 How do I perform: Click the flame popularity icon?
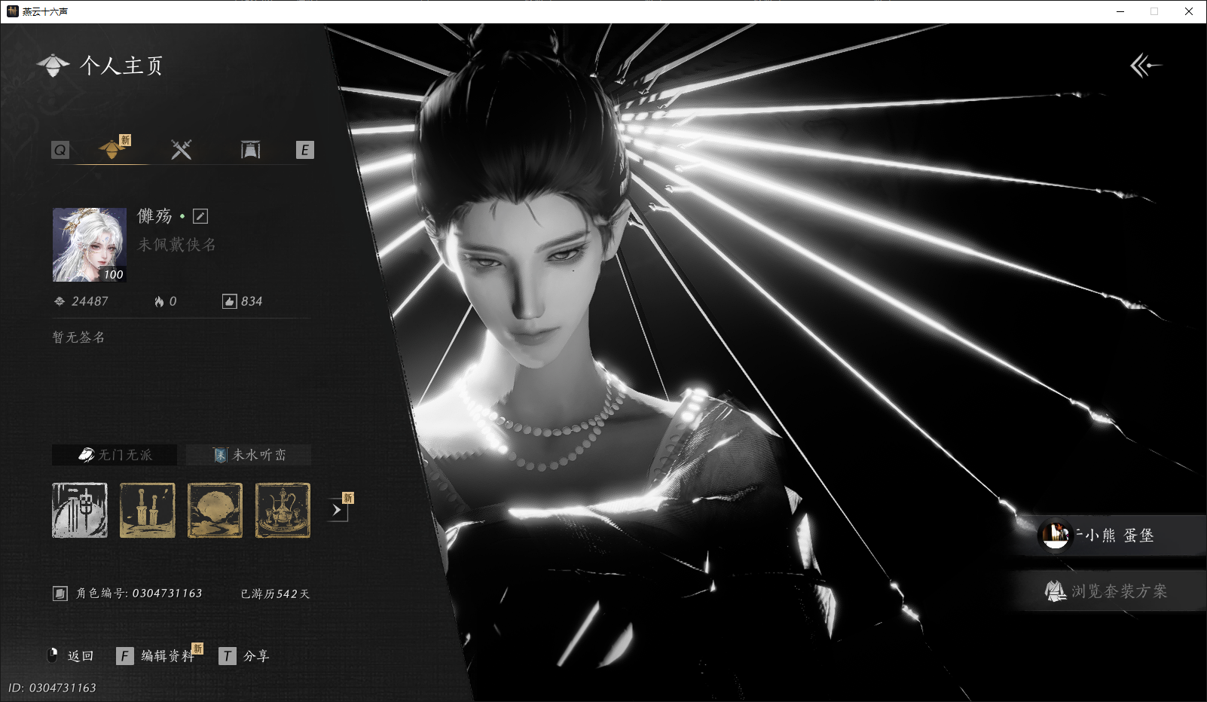point(159,301)
